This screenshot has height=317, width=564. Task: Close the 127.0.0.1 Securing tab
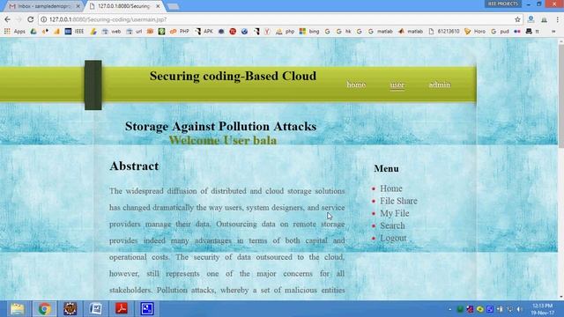[x=158, y=6]
